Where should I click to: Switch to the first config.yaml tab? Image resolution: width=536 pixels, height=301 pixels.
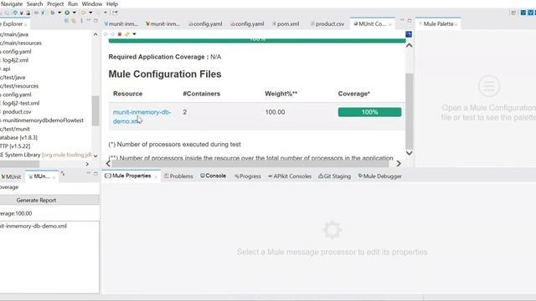(x=205, y=24)
